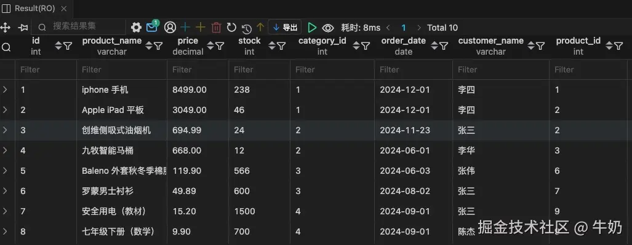This screenshot has height=245, width=632.
Task: Click page number 1
Action: (x=404, y=28)
